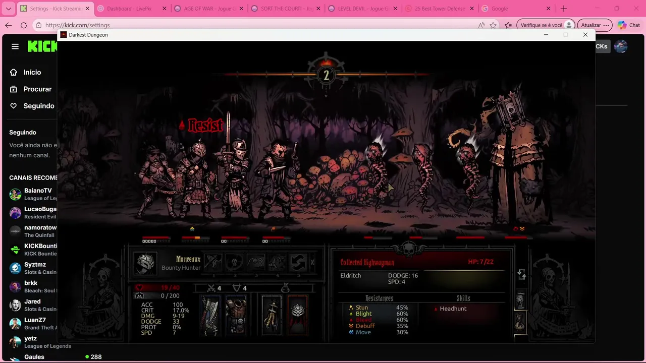Go to Início in Kick sidebar
Viewport: 646px width, 363px height.
[25, 72]
